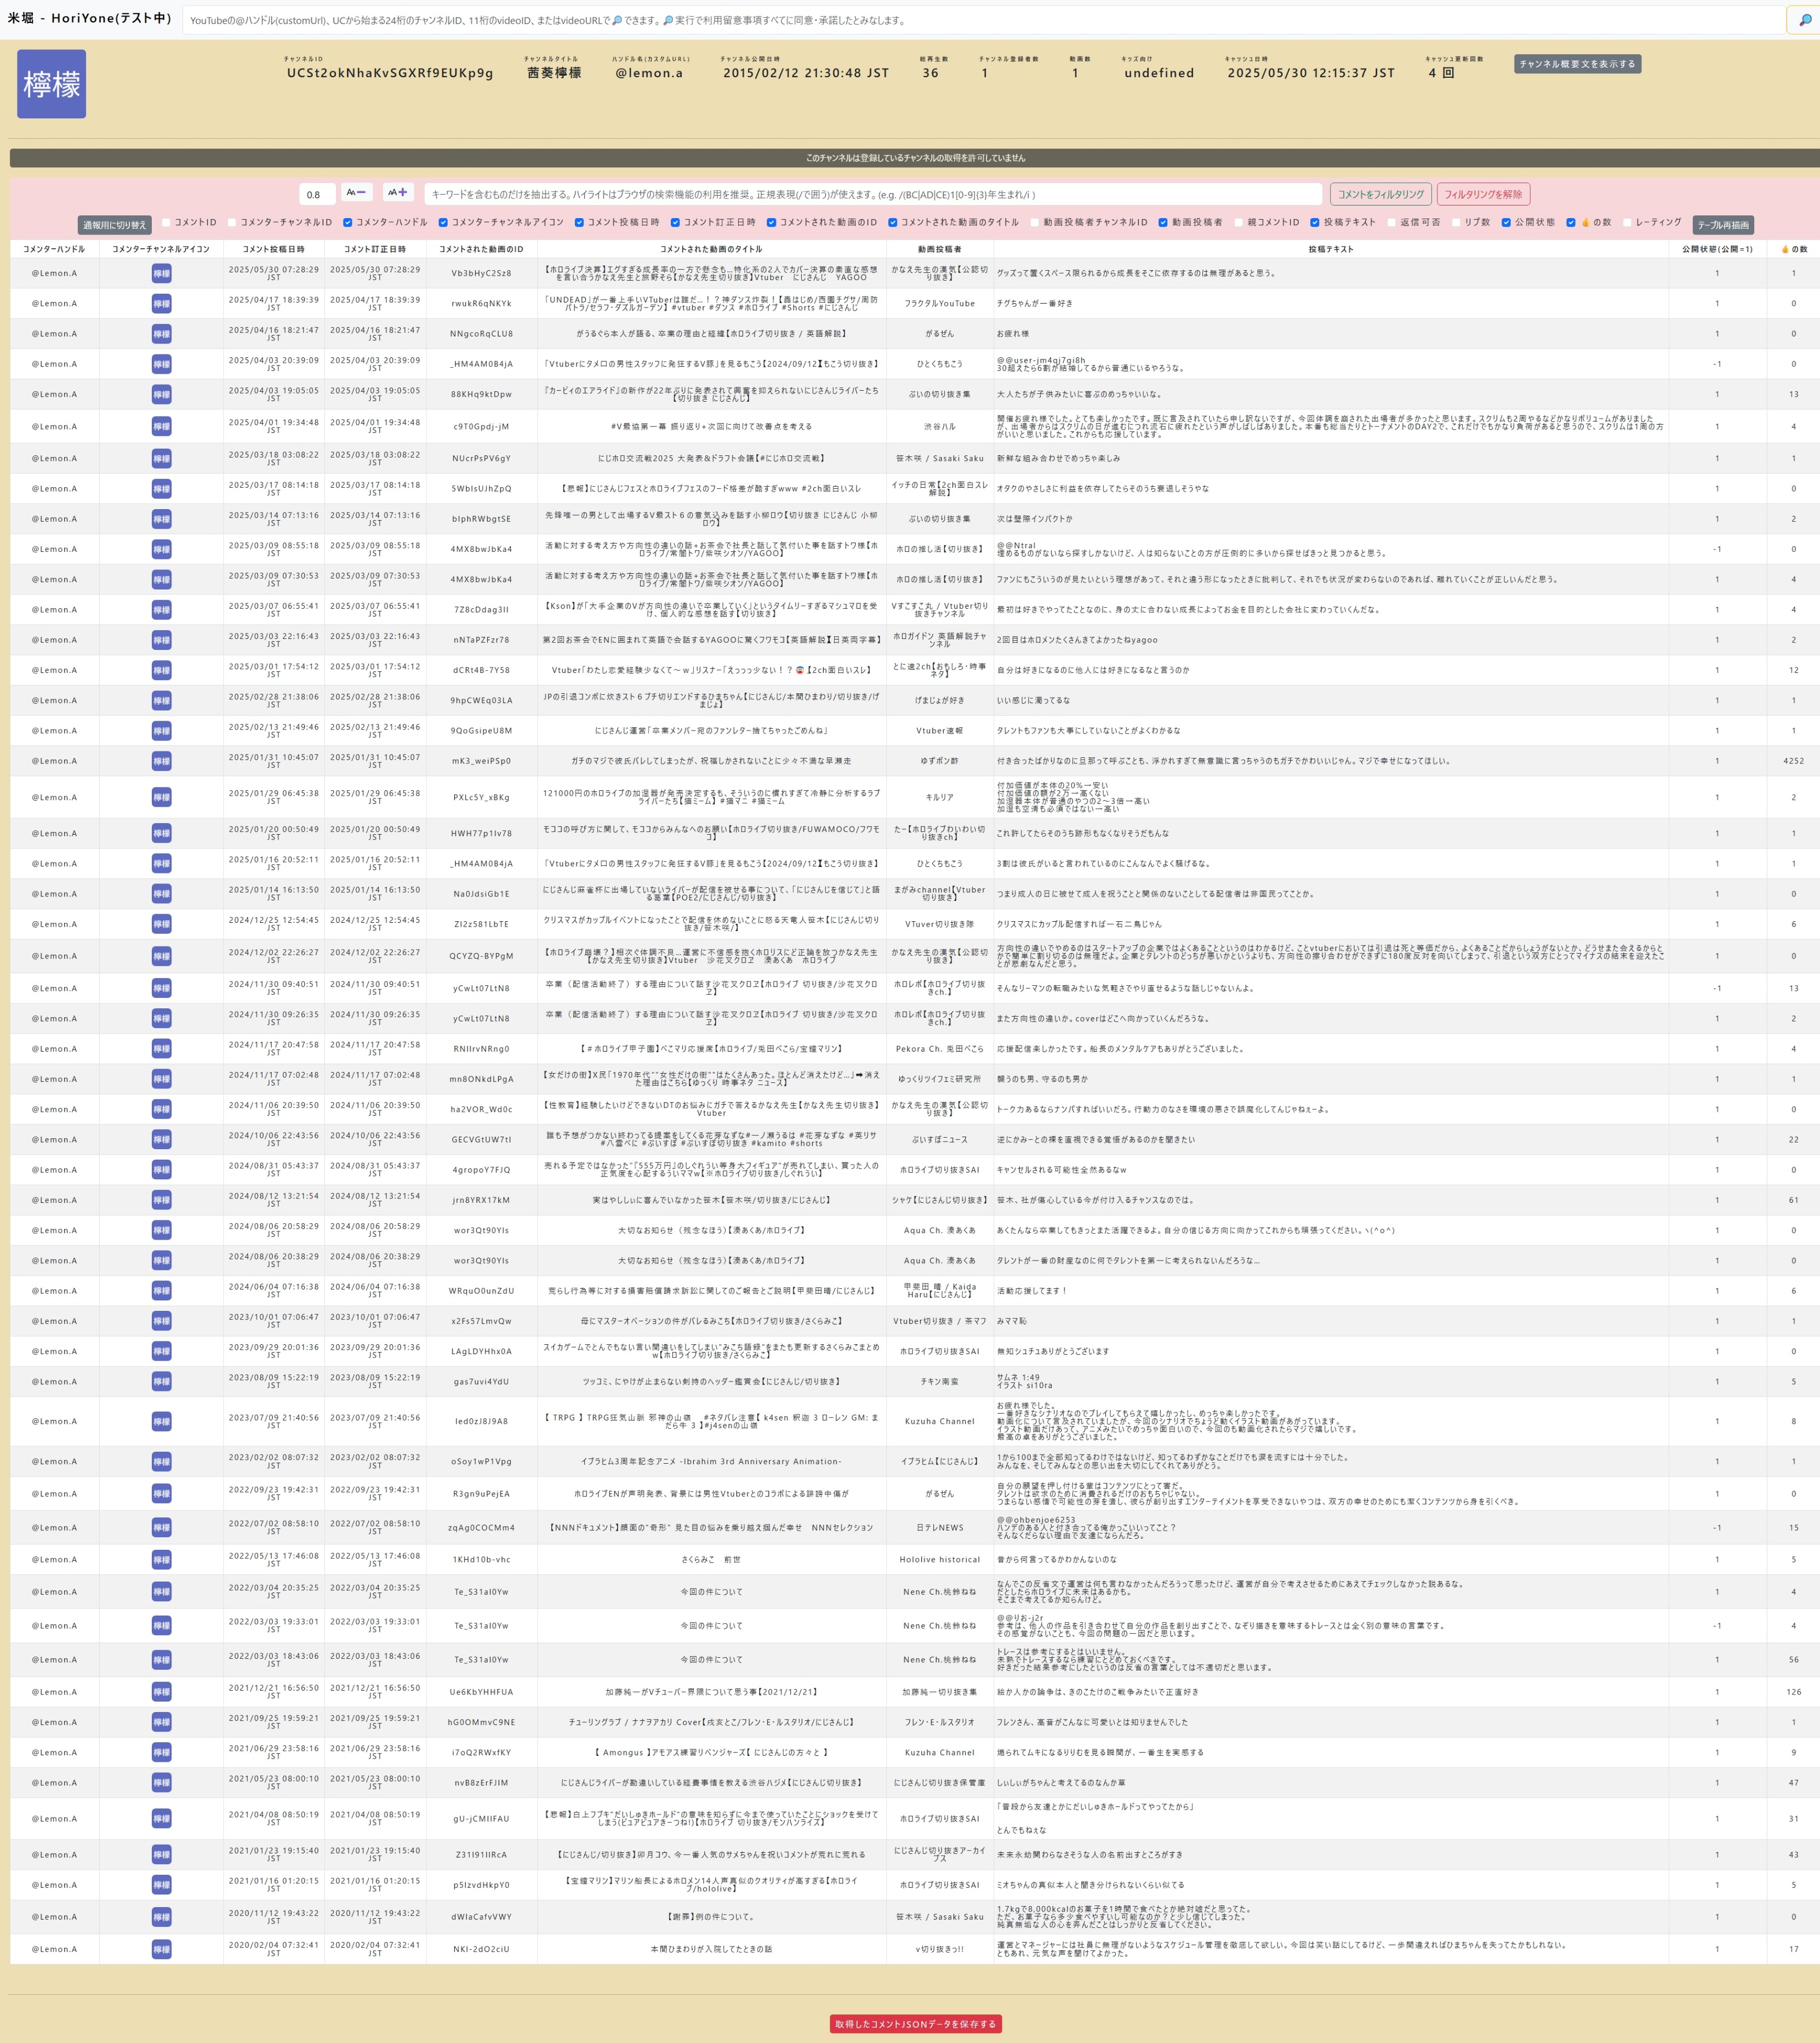Click commenter icon in 2020/02/04 07:32:41 row
1820x2043 pixels.
161,1949
